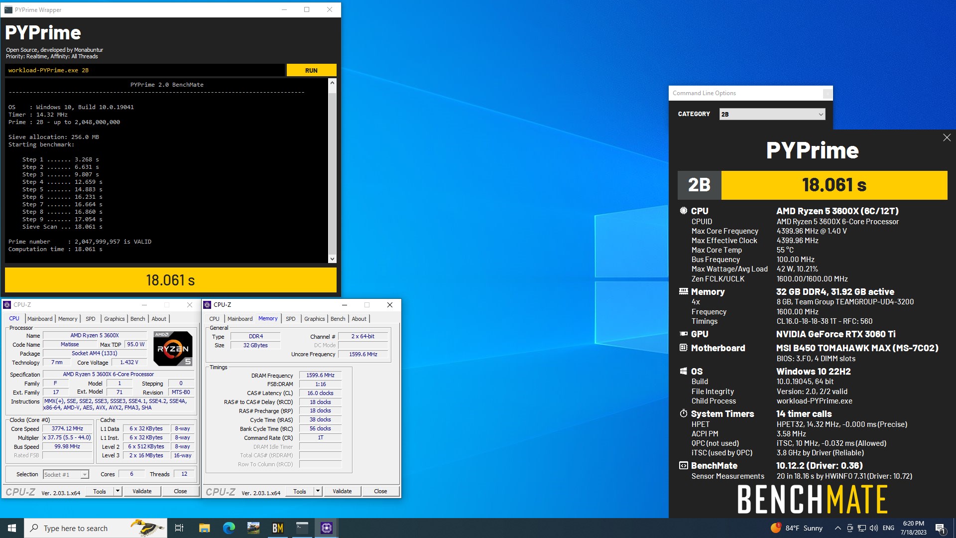The height and width of the screenshot is (538, 956).
Task: Open the Windows Start menu
Action: click(12, 528)
